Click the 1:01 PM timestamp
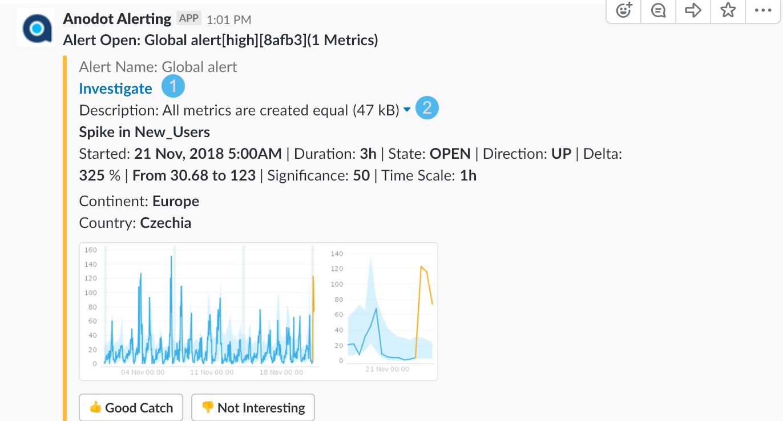 coord(229,19)
